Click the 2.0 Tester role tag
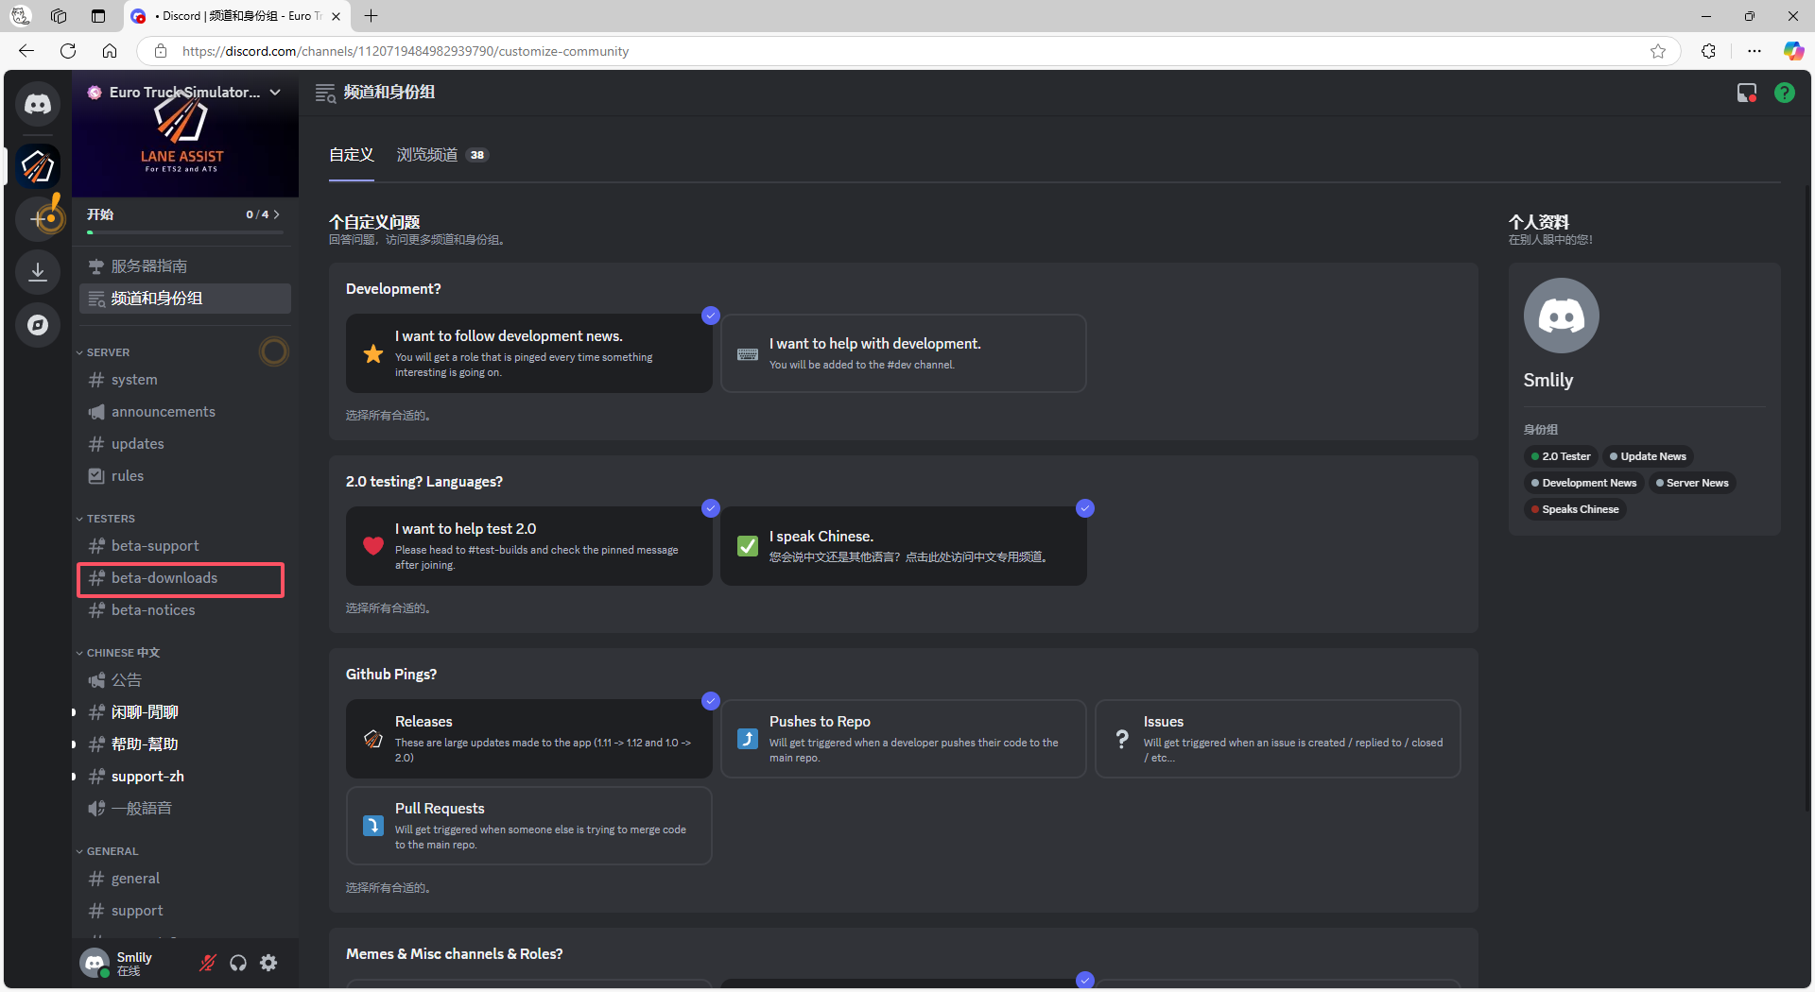 point(1561,456)
